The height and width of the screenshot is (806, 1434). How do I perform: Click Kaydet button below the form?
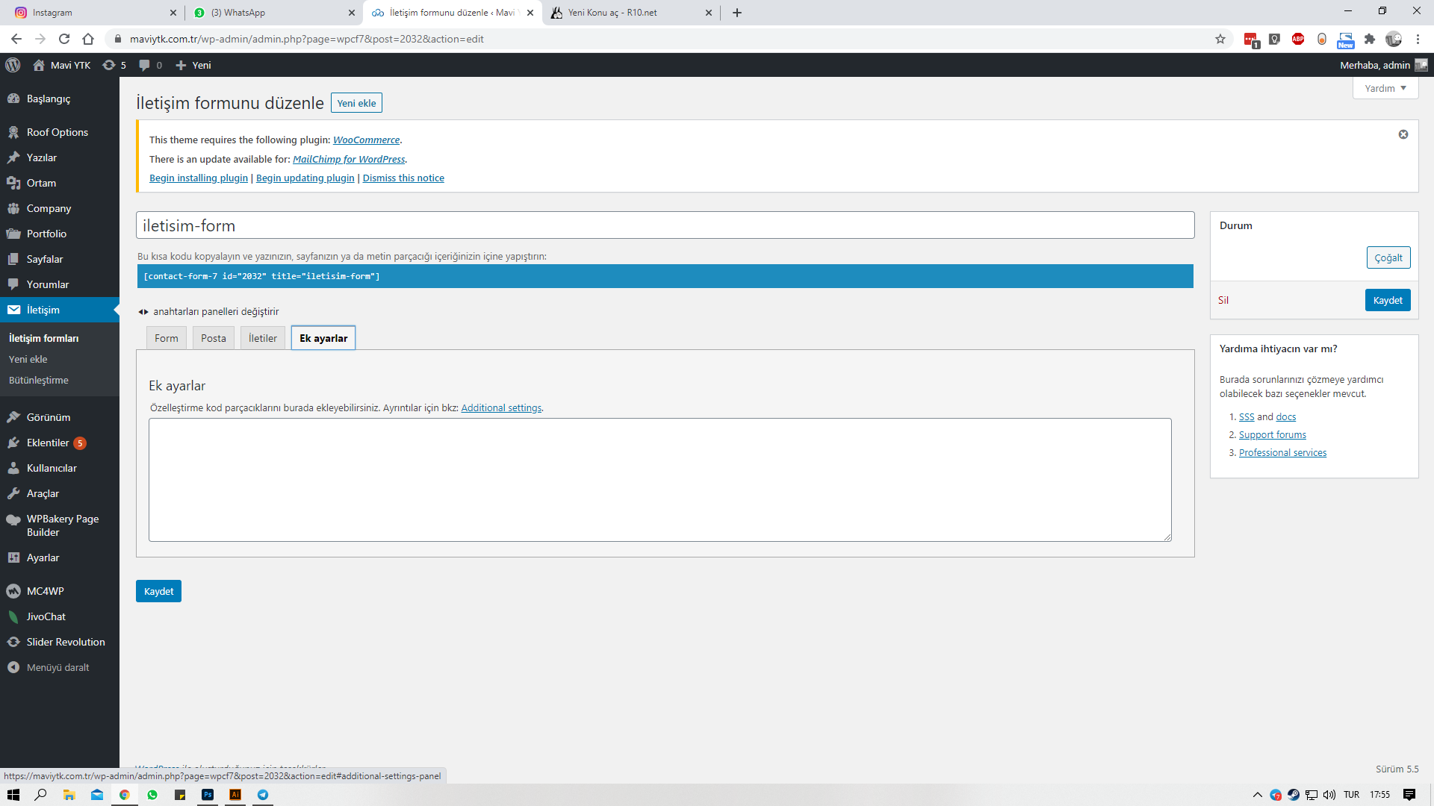point(158,591)
